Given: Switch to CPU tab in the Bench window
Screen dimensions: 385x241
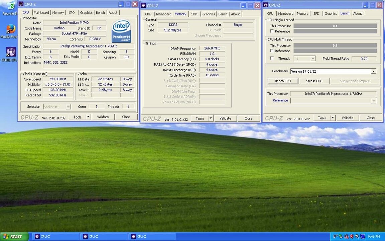Looking at the screenshot, I should coord(270,13).
